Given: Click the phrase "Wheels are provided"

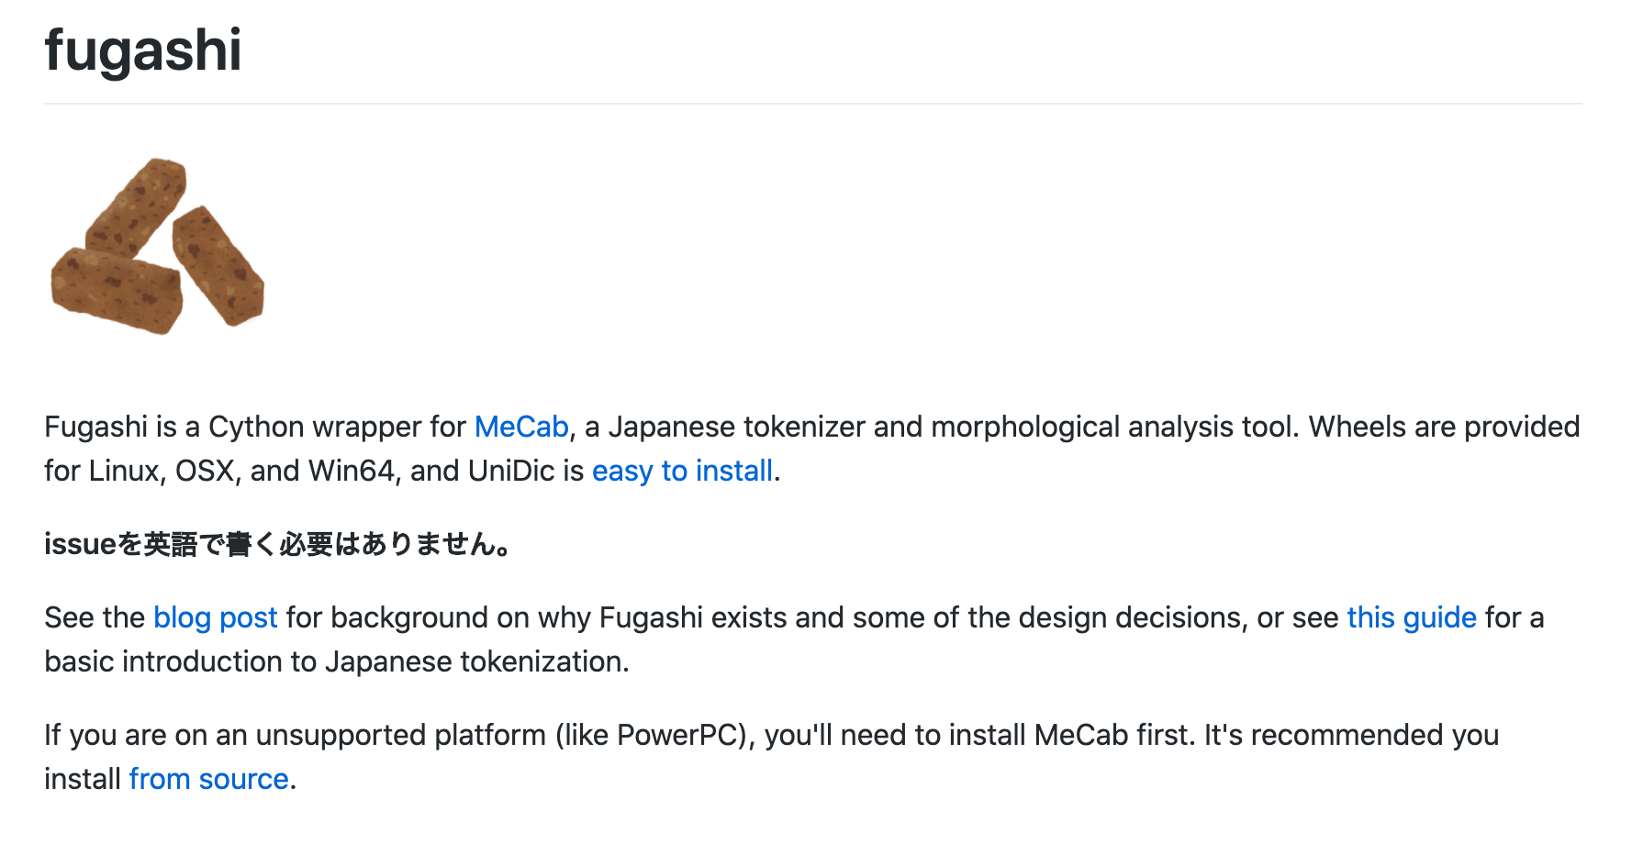Looking at the screenshot, I should [1444, 427].
